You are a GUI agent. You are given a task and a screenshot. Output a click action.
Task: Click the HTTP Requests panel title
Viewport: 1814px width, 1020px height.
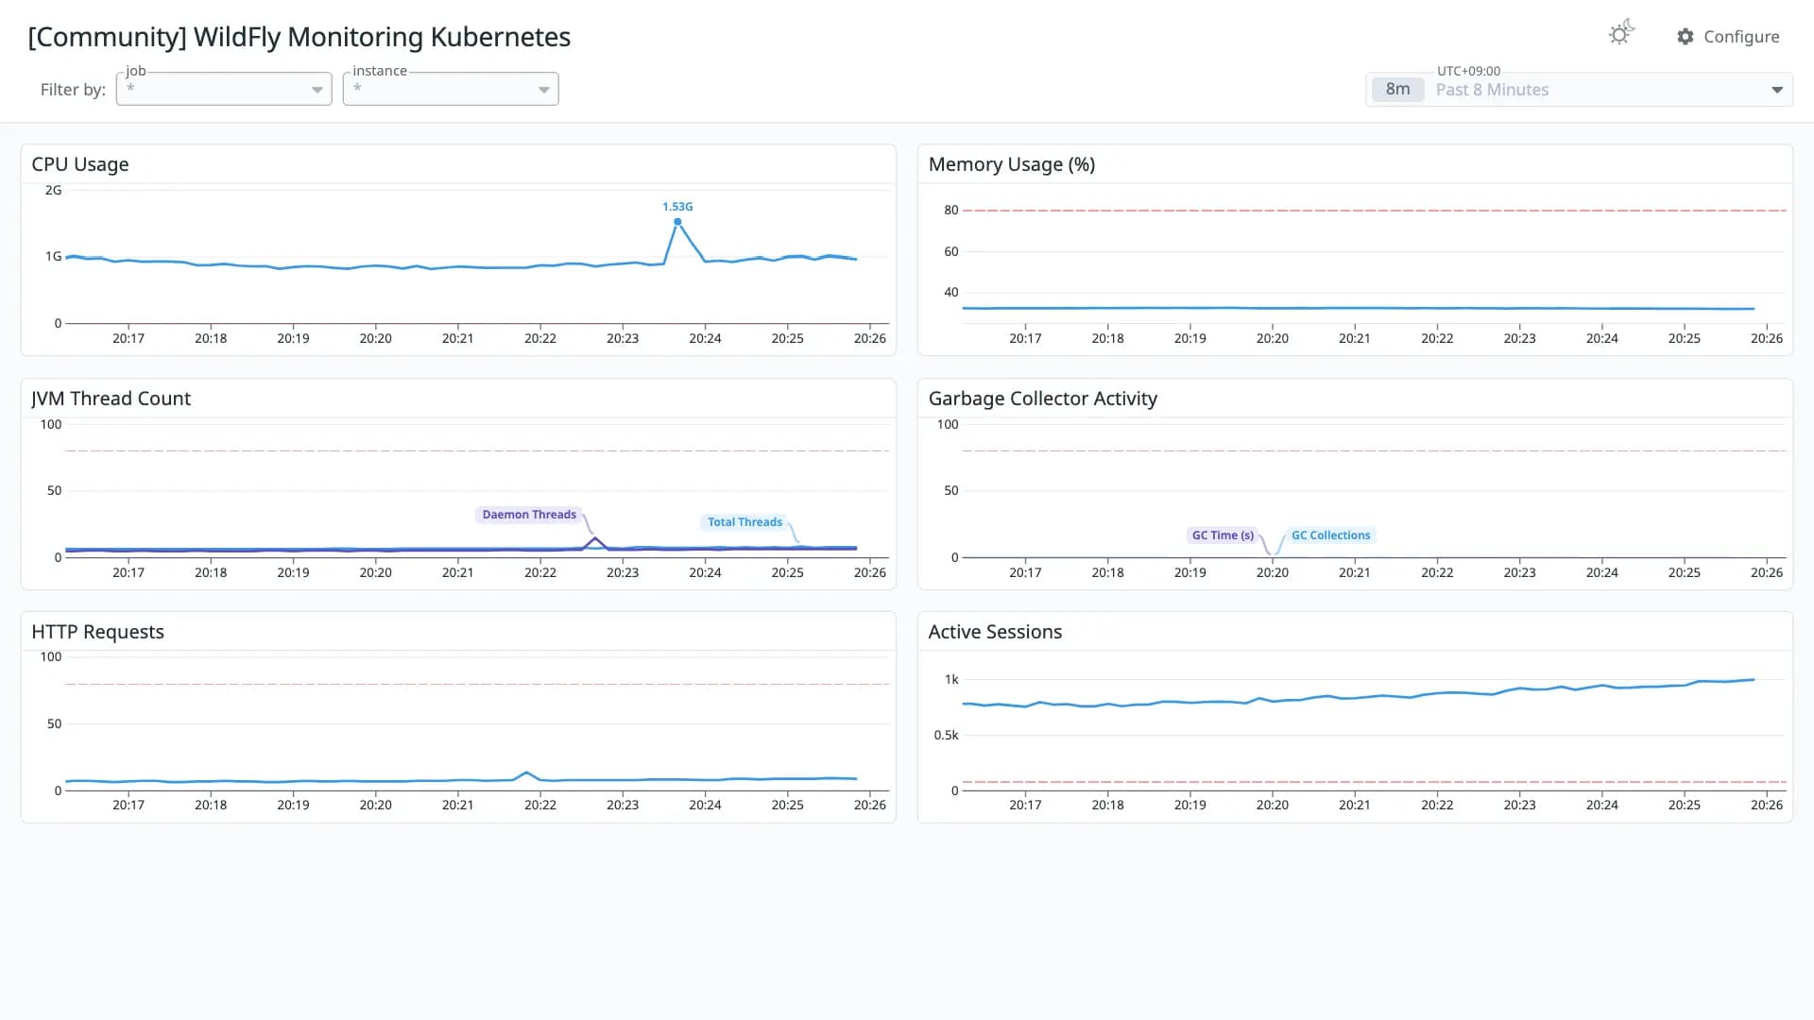pos(98,632)
